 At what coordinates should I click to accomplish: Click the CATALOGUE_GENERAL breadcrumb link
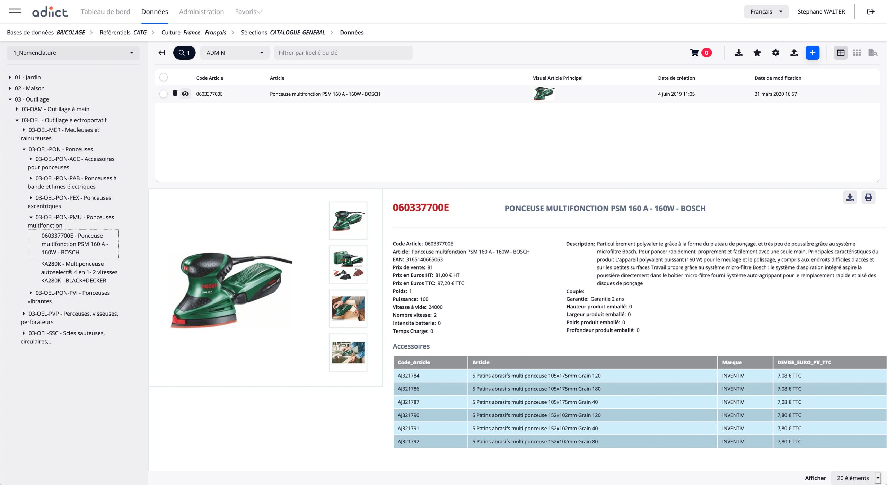click(x=297, y=32)
